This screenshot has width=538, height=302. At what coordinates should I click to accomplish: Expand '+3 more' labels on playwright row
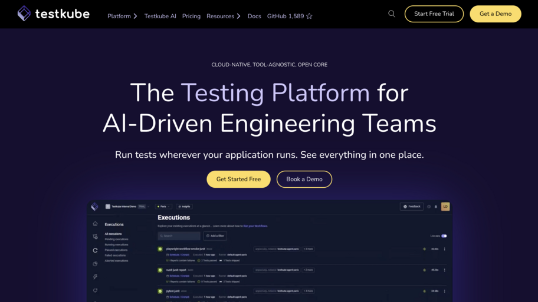point(308,249)
